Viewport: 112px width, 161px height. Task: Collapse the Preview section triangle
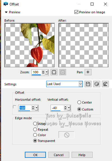point(6,12)
